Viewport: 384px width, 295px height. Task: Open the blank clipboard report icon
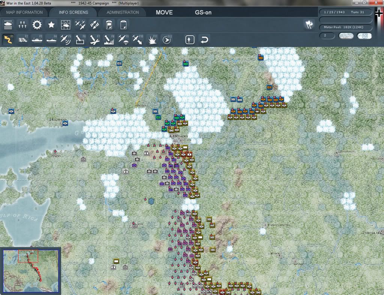[x=123, y=25]
